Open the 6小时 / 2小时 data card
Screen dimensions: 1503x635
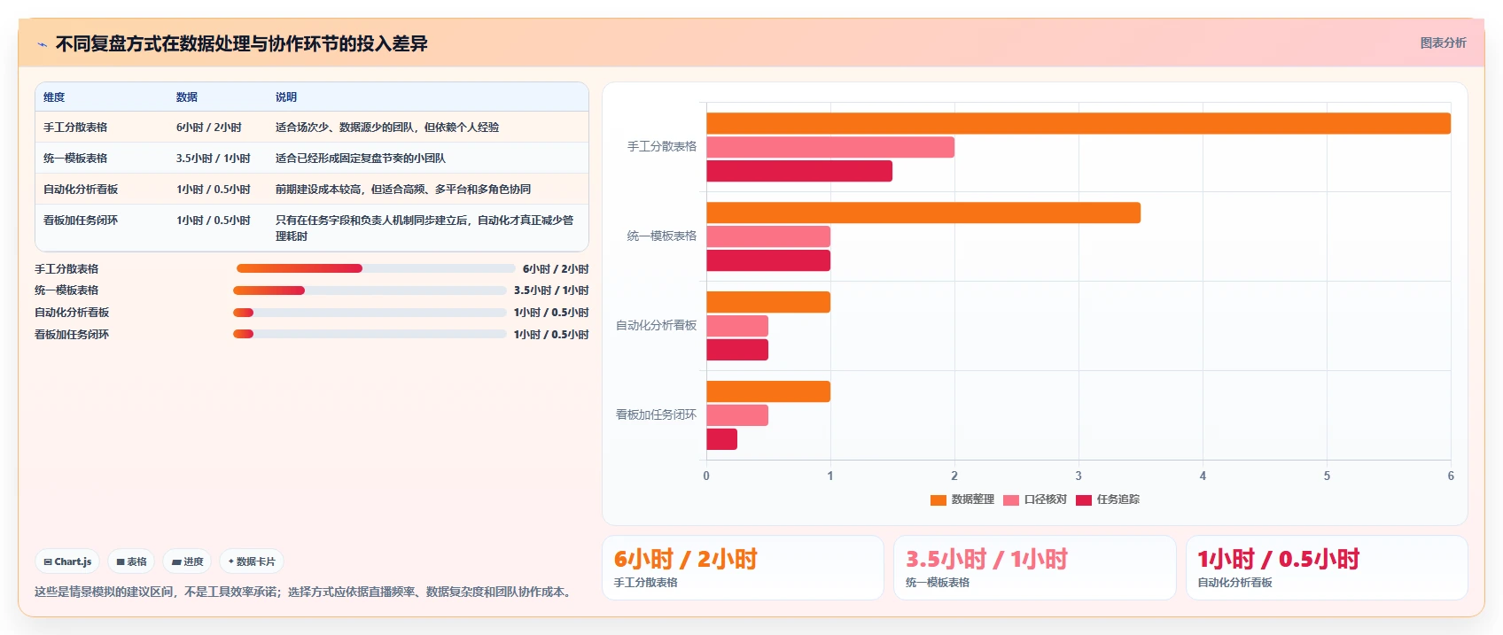click(743, 568)
